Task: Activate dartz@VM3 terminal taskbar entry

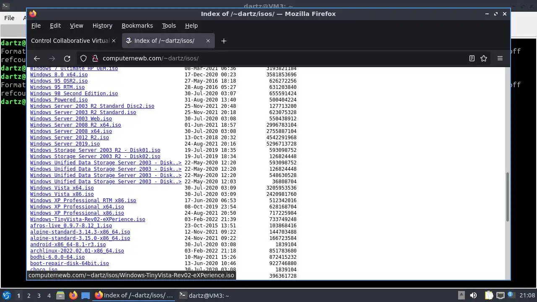Action: [x=204, y=295]
